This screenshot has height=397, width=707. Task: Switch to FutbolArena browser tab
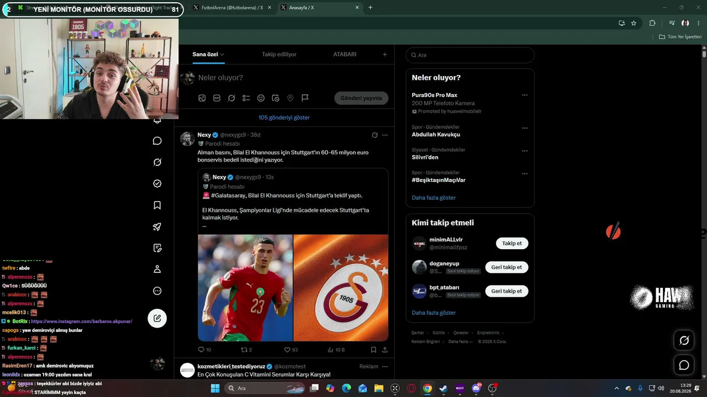pyautogui.click(x=228, y=8)
